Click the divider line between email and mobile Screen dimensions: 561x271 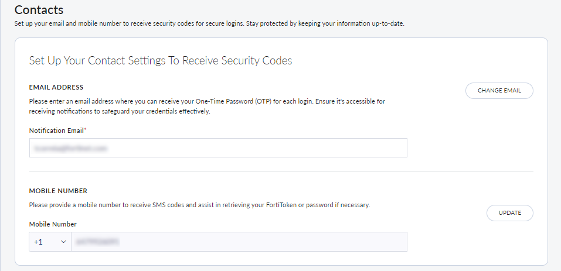pos(281,171)
